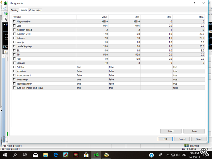The image size is (212, 159).
Task: Click the Step column header
Action: pyautogui.click(x=156, y=17)
